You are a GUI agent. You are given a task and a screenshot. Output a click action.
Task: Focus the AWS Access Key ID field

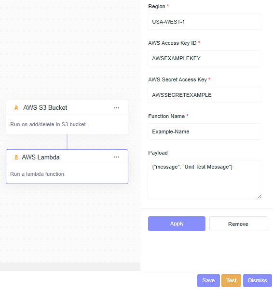pos(205,58)
